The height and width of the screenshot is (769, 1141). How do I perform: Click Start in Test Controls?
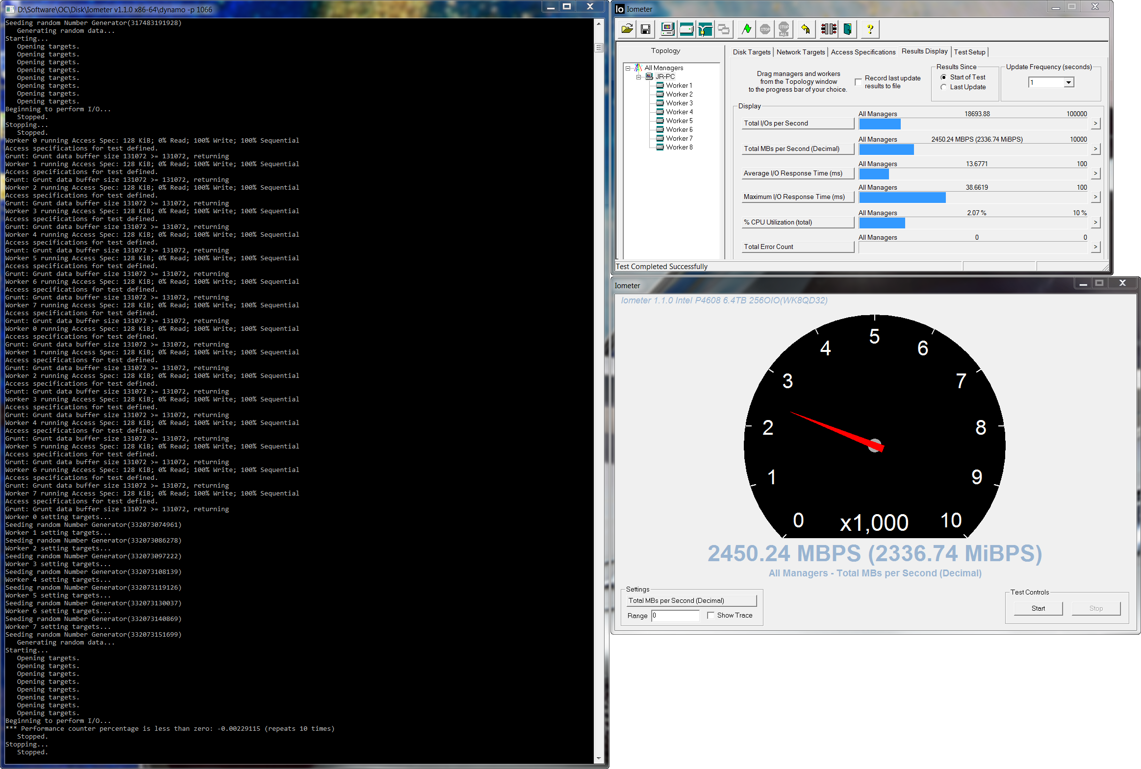[x=1038, y=608]
